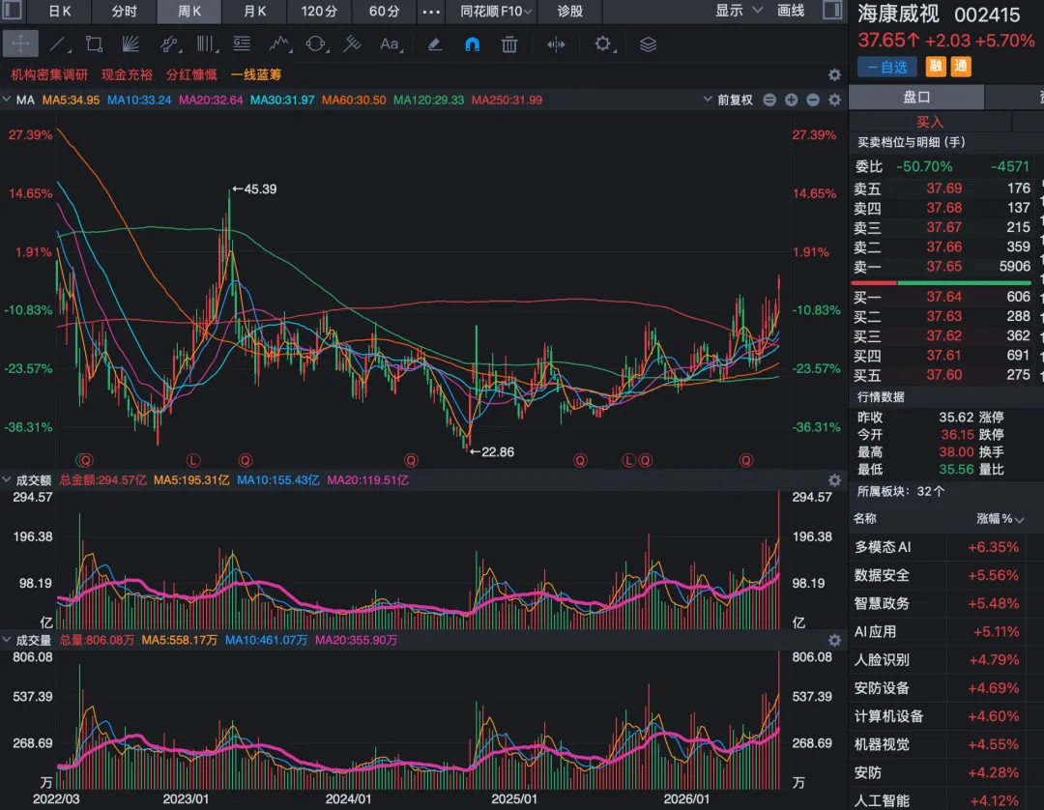The width and height of the screenshot is (1044, 810).
Task: Select the pitchfork drawing tool
Action: [x=352, y=44]
